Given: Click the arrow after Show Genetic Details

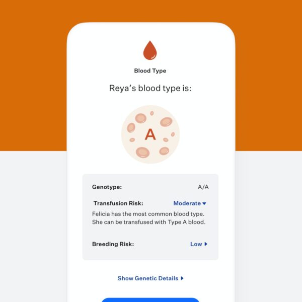Looking at the screenshot, I should coord(182,278).
